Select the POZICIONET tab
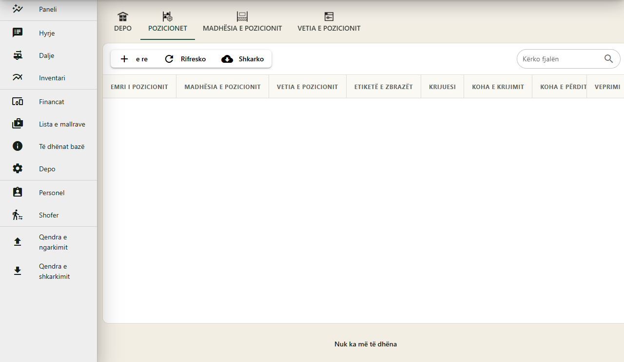 click(168, 22)
